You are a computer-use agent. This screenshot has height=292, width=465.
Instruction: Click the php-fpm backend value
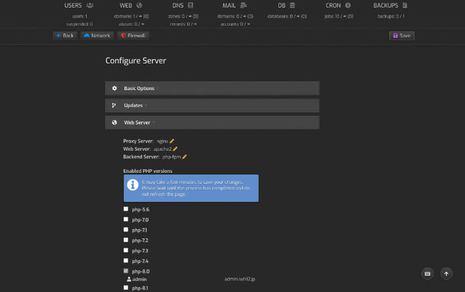(171, 156)
